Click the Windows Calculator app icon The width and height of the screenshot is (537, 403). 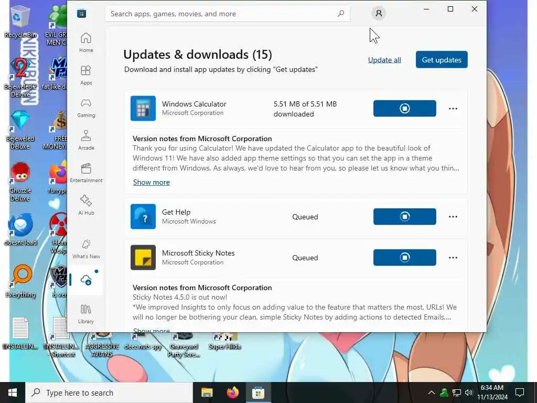point(143,108)
